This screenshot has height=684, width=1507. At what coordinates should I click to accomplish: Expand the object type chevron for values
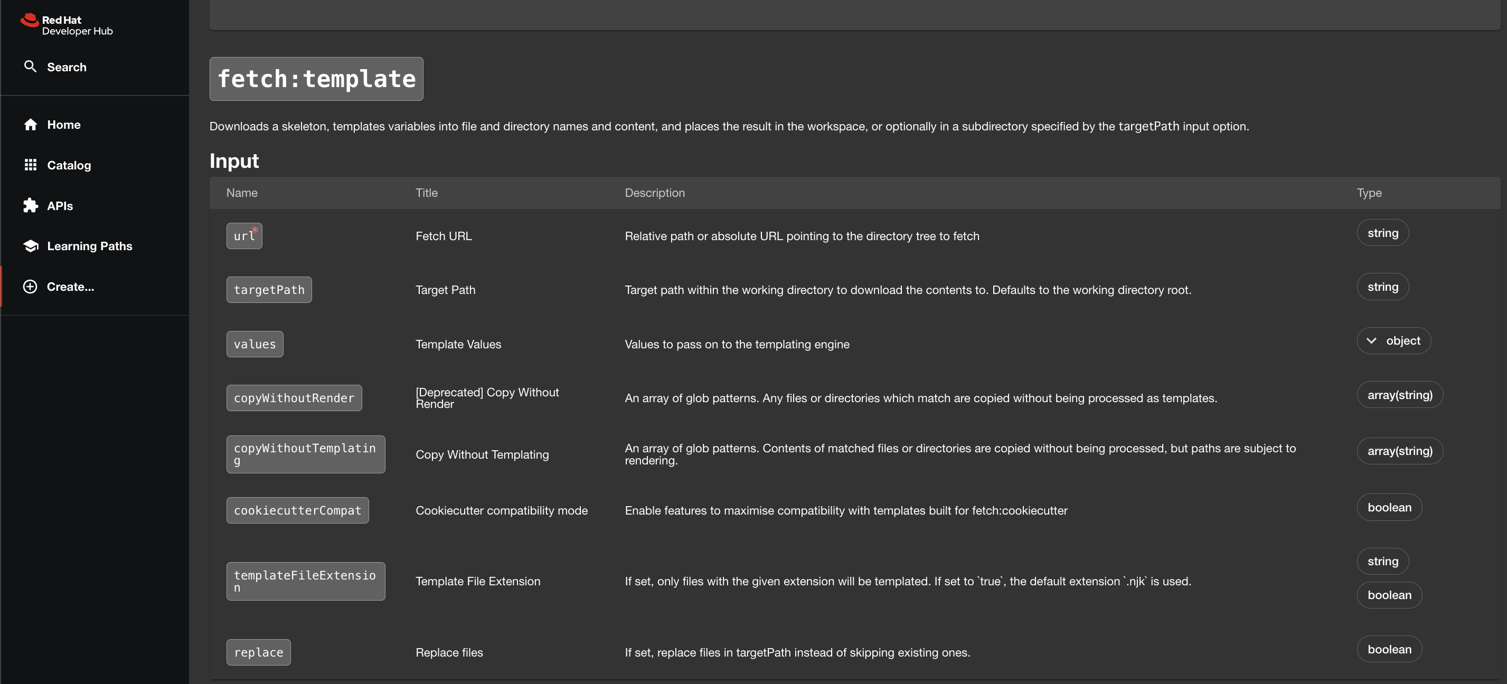click(1371, 341)
